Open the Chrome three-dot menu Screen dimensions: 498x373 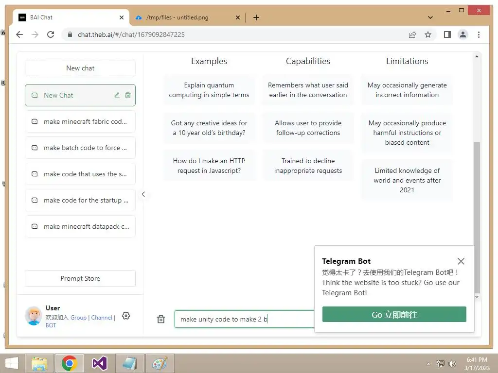coord(479,34)
